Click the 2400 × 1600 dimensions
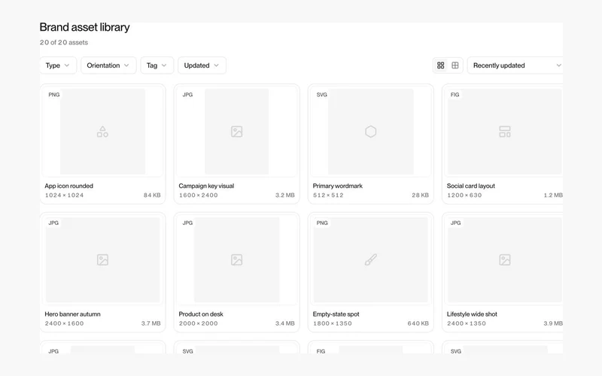This screenshot has width=602, height=376. [x=64, y=323]
